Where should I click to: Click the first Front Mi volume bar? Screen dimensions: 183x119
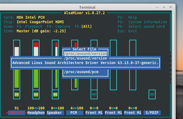pyautogui.click(x=94, y=84)
